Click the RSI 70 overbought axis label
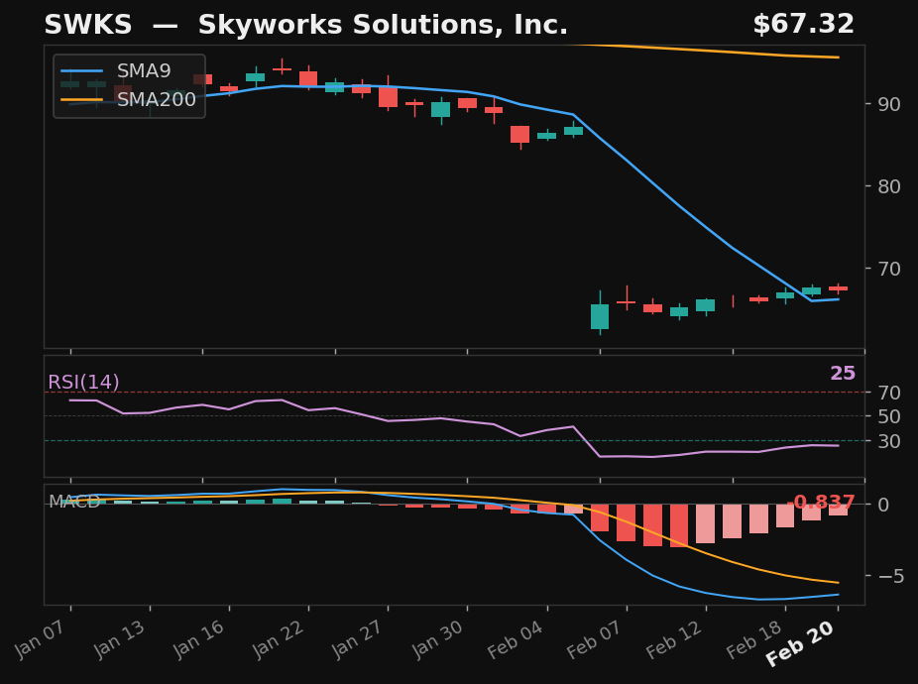The image size is (918, 684). point(888,393)
